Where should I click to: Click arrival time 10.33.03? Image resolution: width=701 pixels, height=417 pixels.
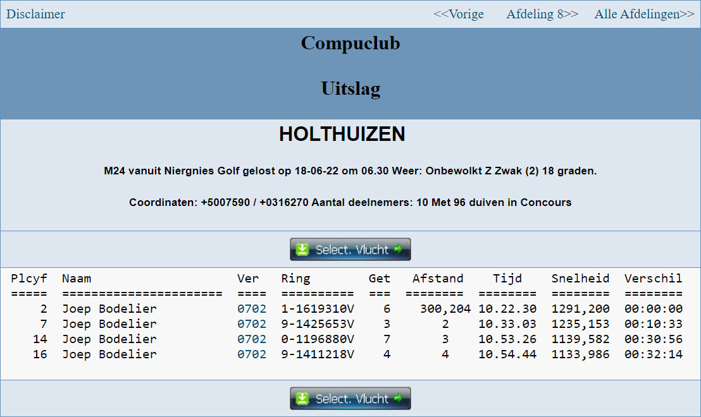(x=507, y=323)
